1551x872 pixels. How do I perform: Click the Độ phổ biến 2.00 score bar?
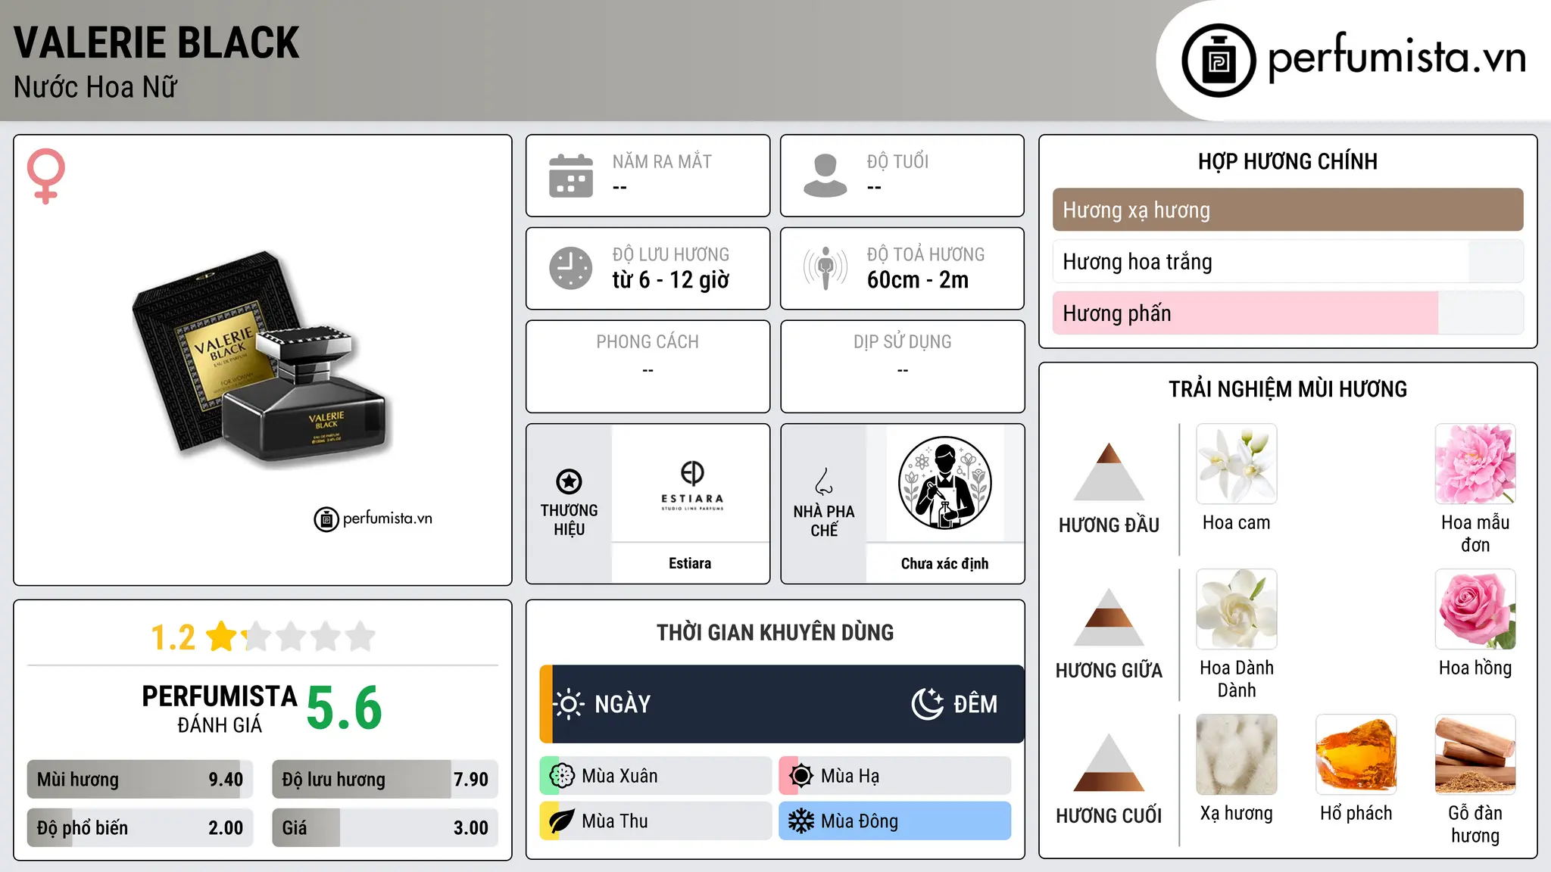pos(140,827)
